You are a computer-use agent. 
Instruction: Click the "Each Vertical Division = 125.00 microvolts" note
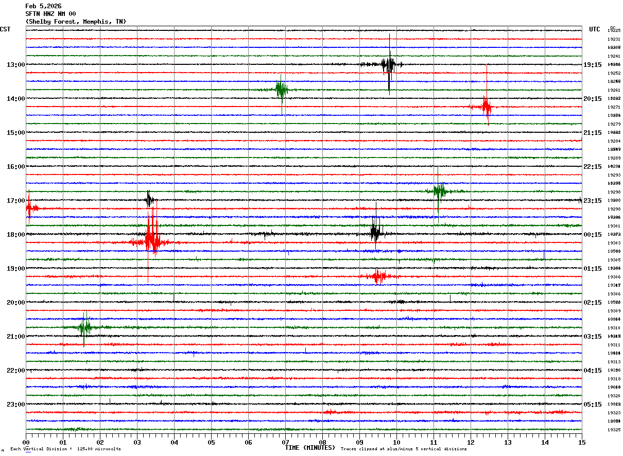tap(65, 449)
